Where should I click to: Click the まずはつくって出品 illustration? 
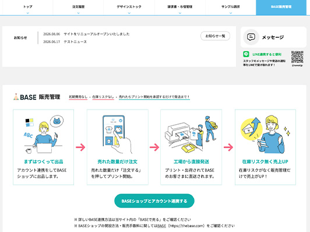coord(44,135)
